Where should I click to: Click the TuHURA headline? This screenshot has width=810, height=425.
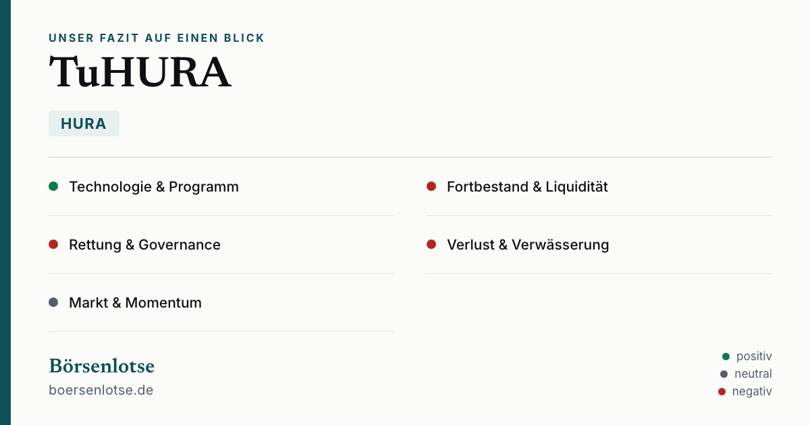pyautogui.click(x=140, y=72)
